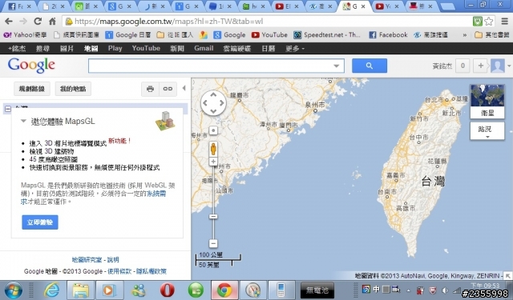Open the search box dropdown arrow
The height and width of the screenshot is (300, 513).
[x=337, y=66]
